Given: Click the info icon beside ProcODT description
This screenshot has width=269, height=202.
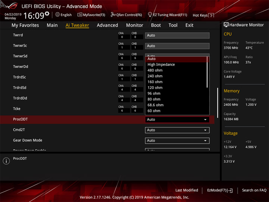Looking at the screenshot, I should coord(6,161).
